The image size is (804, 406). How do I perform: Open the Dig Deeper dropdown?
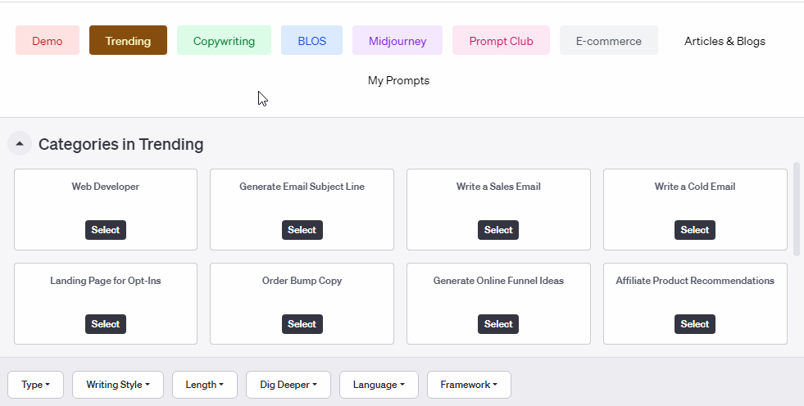[288, 385]
